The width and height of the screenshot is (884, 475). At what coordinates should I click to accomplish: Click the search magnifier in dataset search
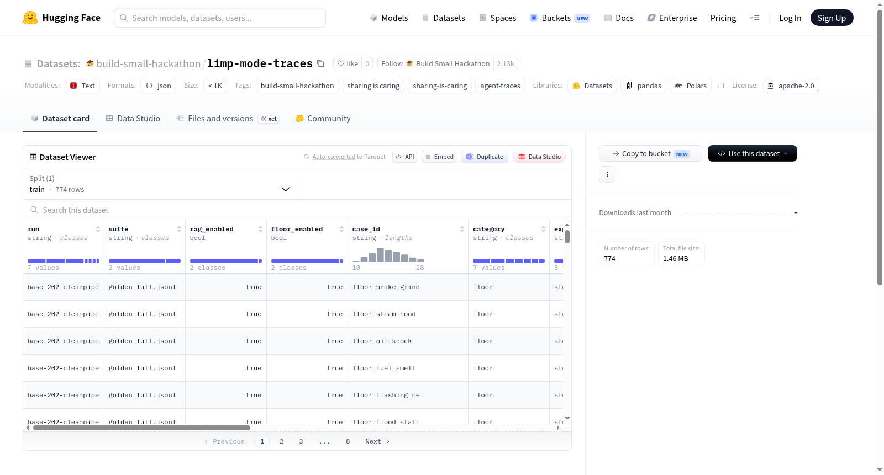pos(34,210)
